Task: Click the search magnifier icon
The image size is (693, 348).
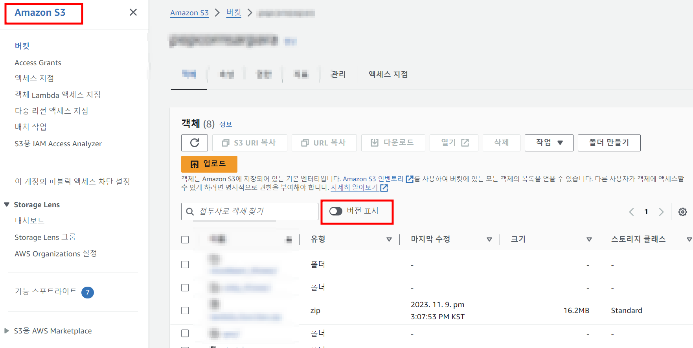Action: pyautogui.click(x=190, y=212)
